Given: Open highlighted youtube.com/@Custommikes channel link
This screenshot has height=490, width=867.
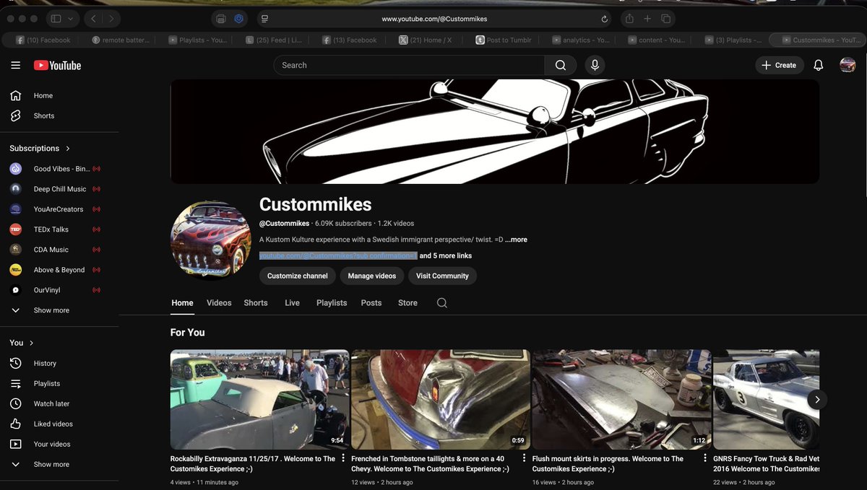Looking at the screenshot, I should point(338,255).
